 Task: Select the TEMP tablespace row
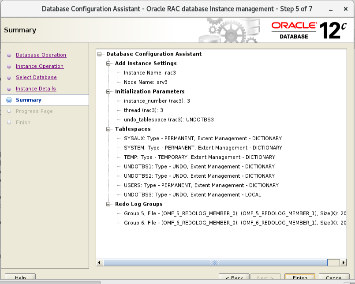[199, 157]
